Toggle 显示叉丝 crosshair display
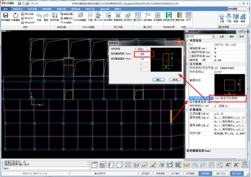The width and height of the screenshot is (251, 177). coord(221,173)
